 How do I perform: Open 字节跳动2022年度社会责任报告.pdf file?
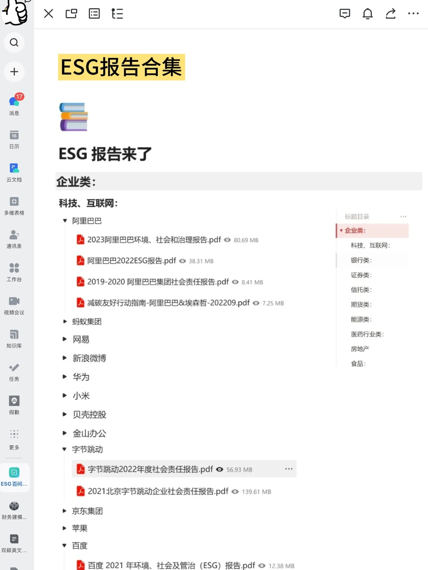coord(150,469)
